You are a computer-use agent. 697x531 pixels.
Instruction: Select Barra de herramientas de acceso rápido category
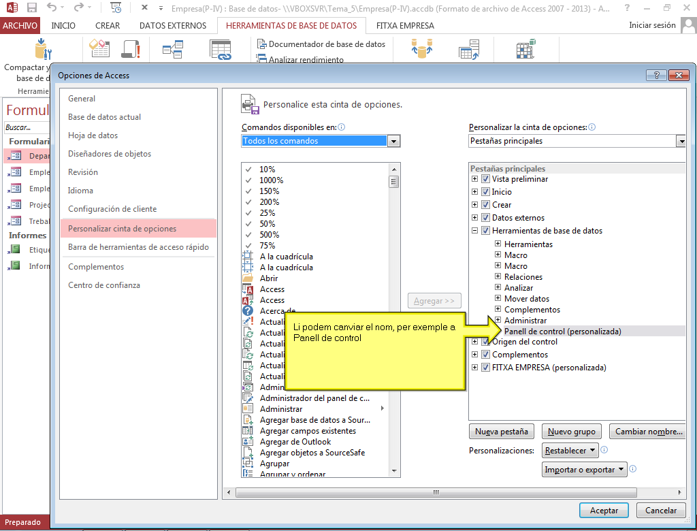coord(138,247)
